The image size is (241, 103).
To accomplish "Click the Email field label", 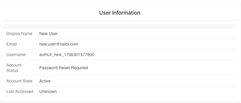I will point(11,44).
